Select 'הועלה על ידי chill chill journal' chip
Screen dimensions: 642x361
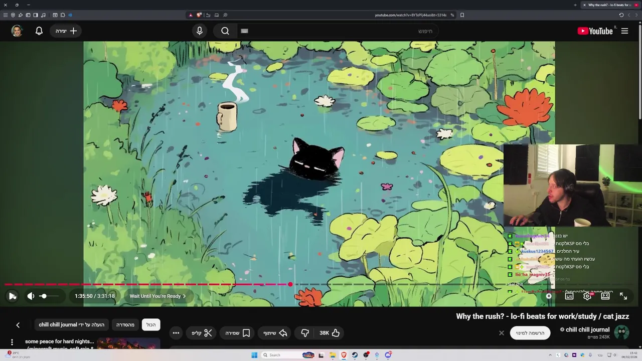(x=72, y=325)
